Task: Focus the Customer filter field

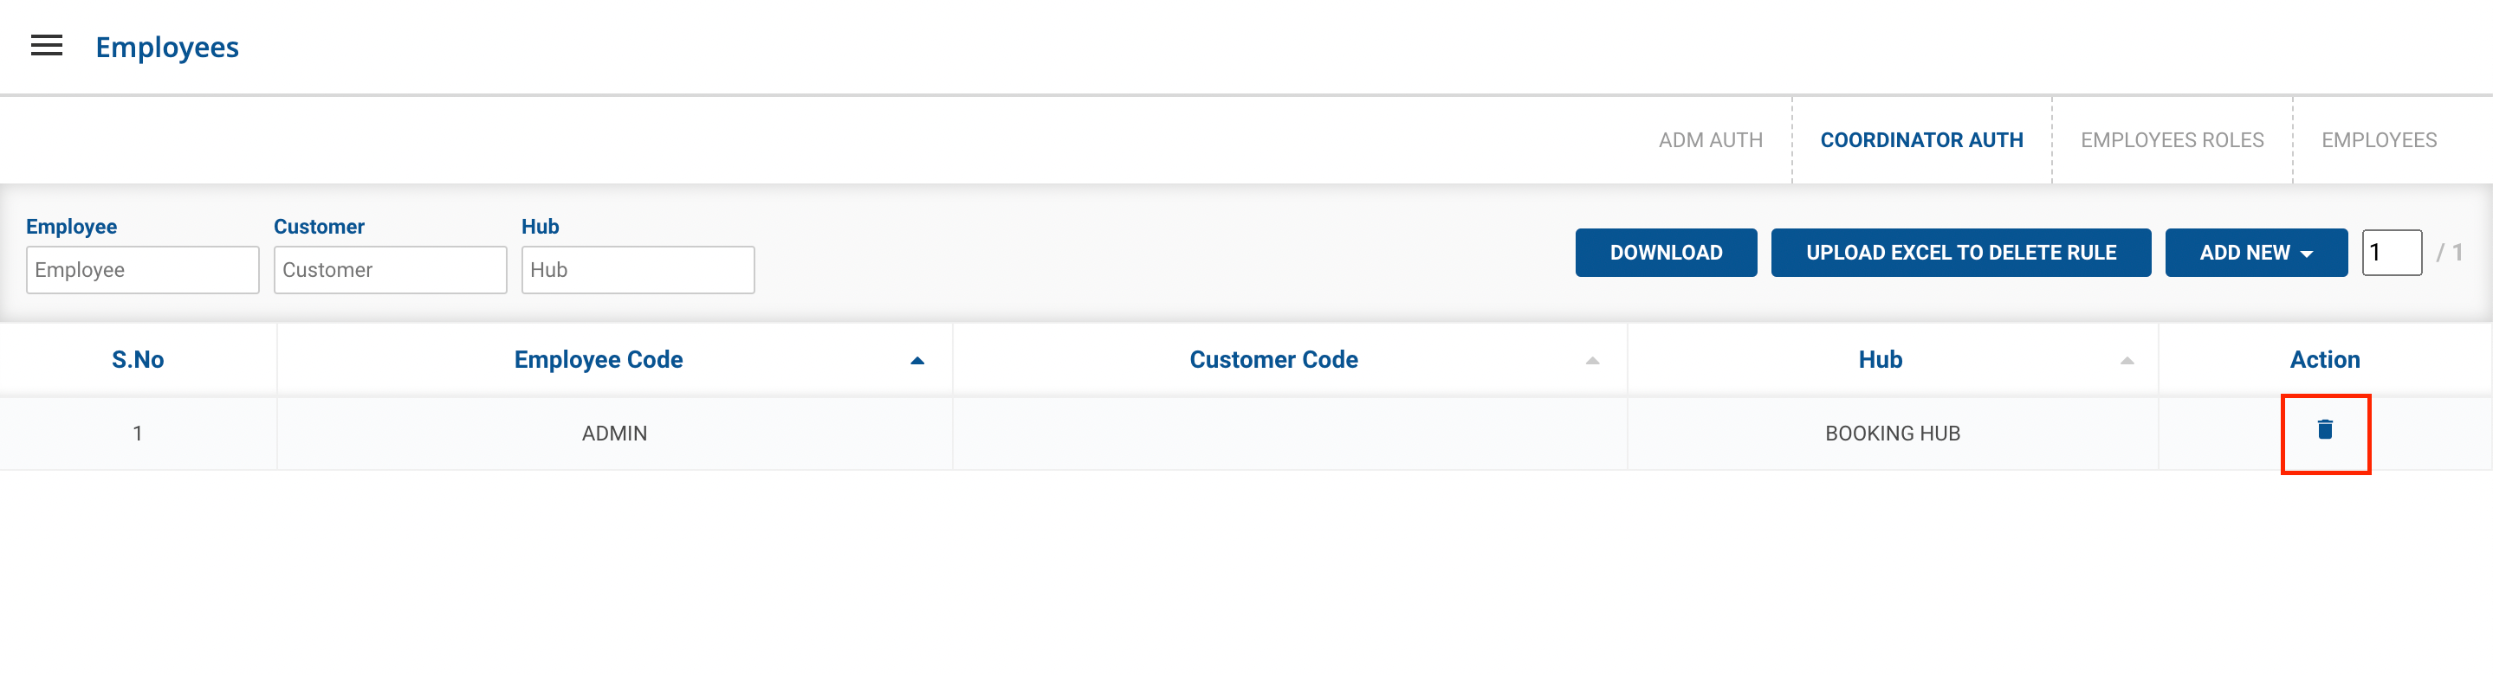Action: point(390,270)
